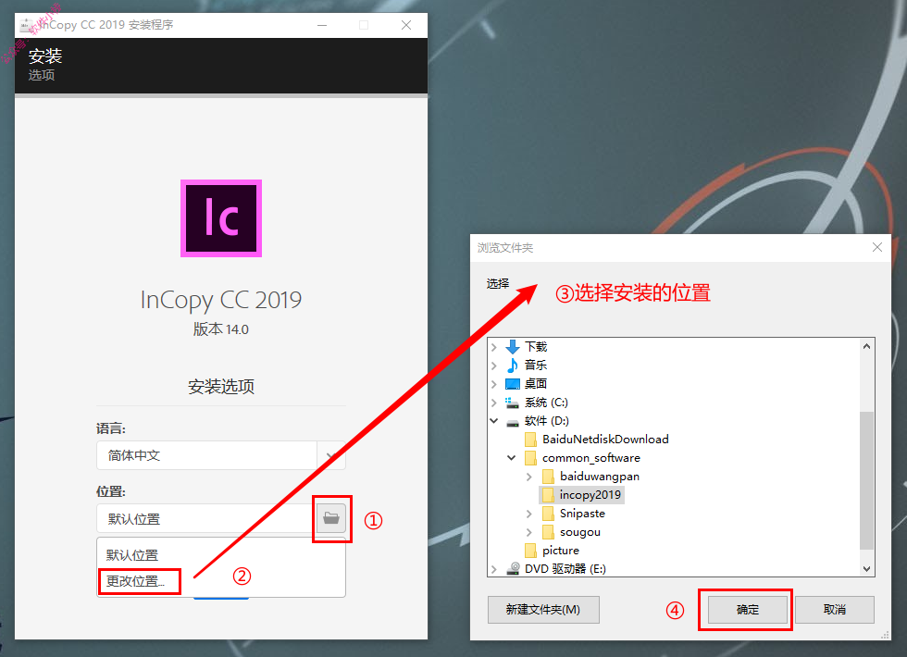The height and width of the screenshot is (657, 907).
Task: Expand the DVD 驱动器 (E:) node
Action: (x=494, y=569)
